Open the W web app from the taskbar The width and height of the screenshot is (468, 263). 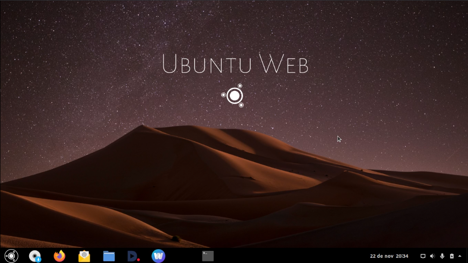158,256
